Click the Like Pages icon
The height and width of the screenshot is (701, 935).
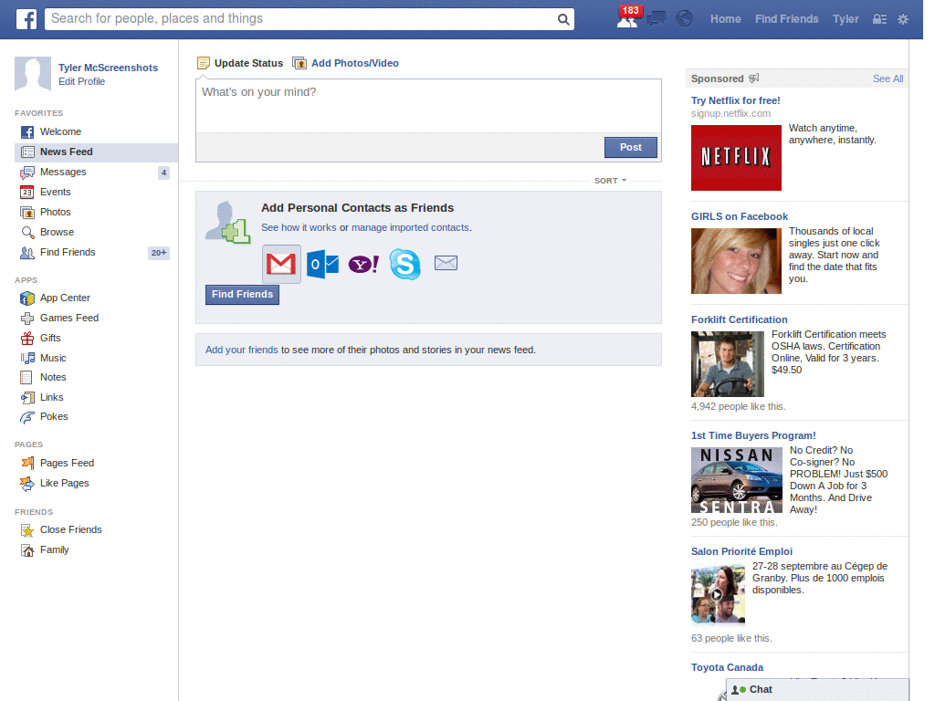tap(27, 484)
